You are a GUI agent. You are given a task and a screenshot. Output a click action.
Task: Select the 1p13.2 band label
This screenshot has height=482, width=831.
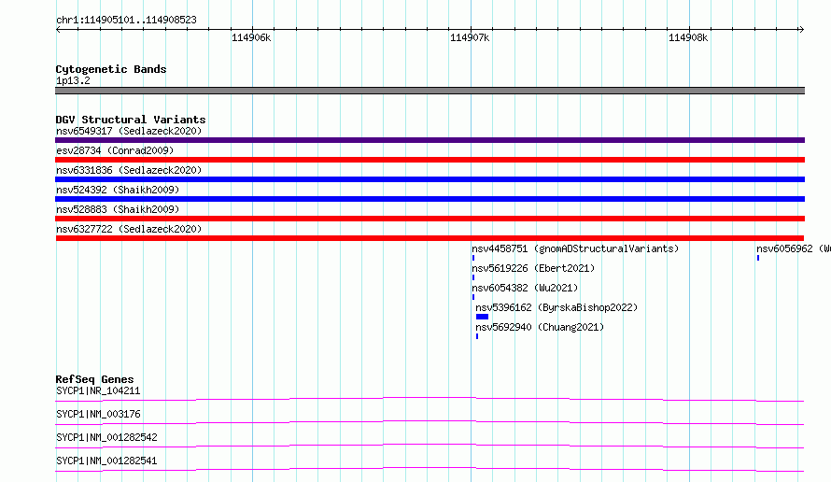coord(73,80)
